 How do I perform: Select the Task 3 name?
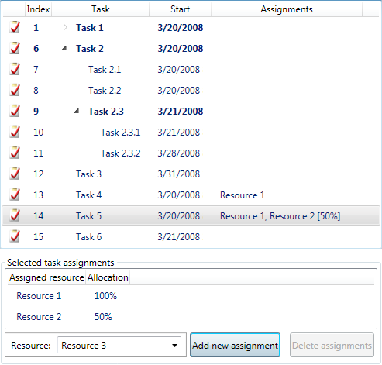[x=88, y=174]
